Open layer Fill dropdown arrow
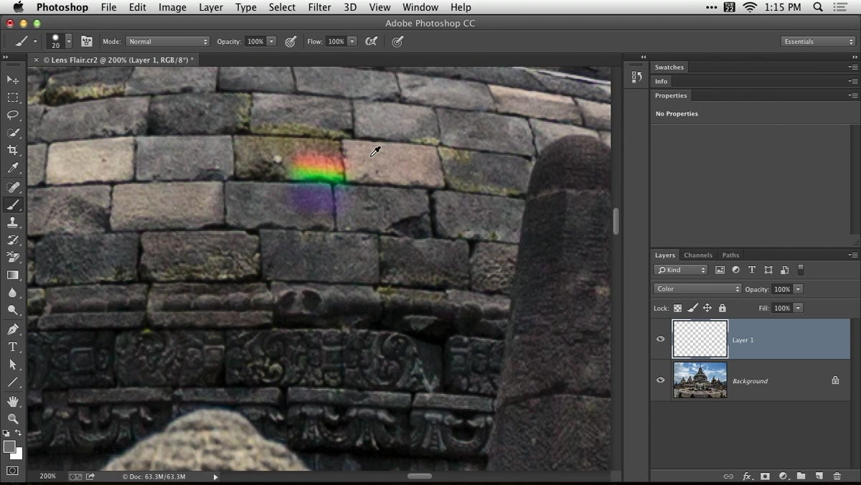The width and height of the screenshot is (861, 485). tap(798, 308)
